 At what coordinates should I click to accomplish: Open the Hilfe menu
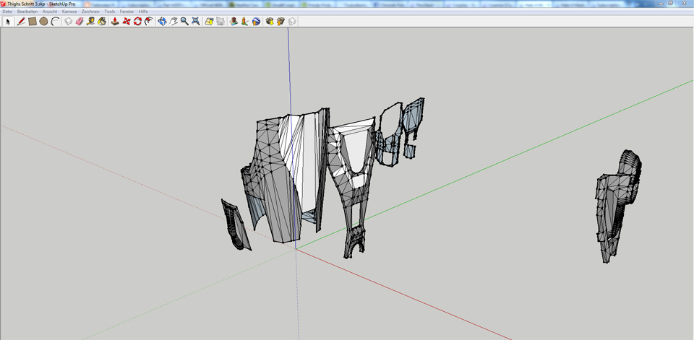coord(143,11)
